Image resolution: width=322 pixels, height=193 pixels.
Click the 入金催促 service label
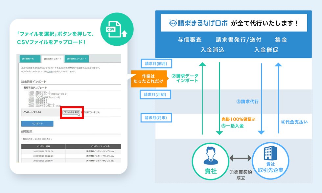[266, 50]
